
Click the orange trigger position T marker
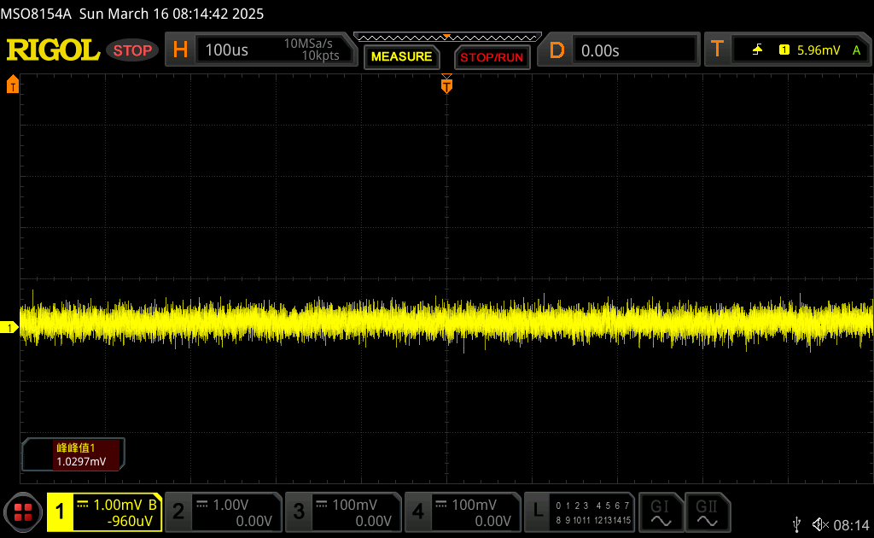click(x=446, y=85)
